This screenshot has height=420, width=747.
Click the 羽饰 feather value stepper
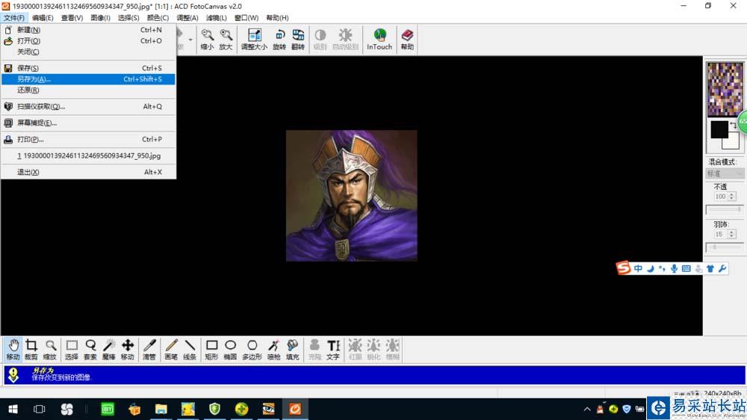coord(732,234)
